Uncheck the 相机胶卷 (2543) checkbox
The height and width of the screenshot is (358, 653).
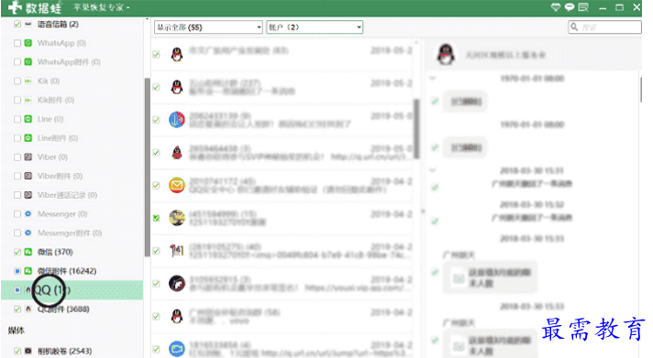(17, 351)
